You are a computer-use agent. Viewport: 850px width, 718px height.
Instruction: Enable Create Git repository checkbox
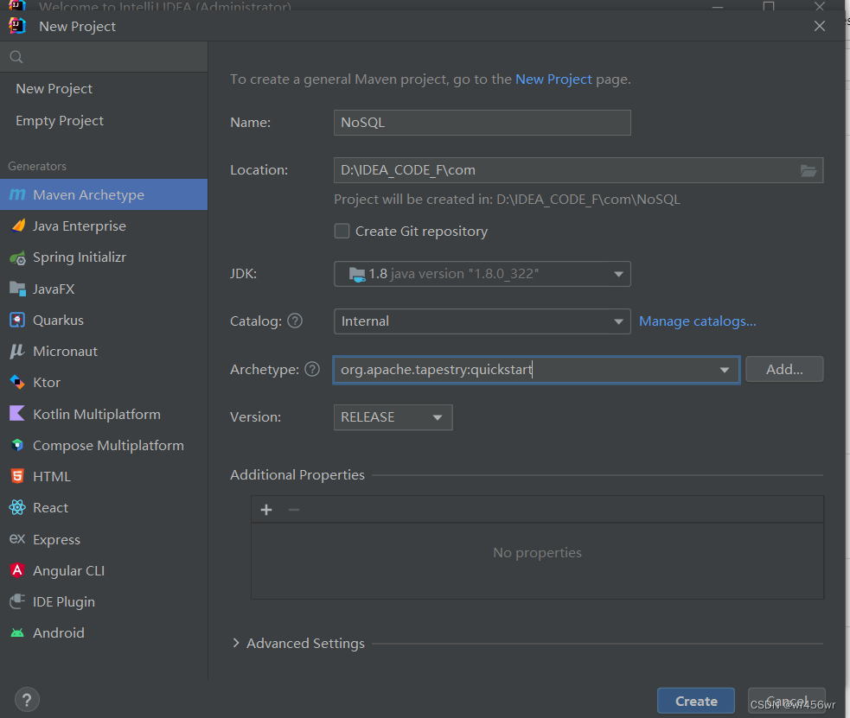[342, 232]
